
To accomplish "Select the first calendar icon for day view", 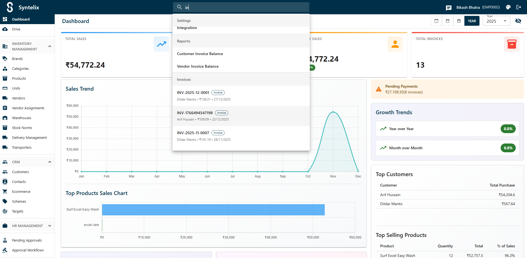I will tap(436, 21).
